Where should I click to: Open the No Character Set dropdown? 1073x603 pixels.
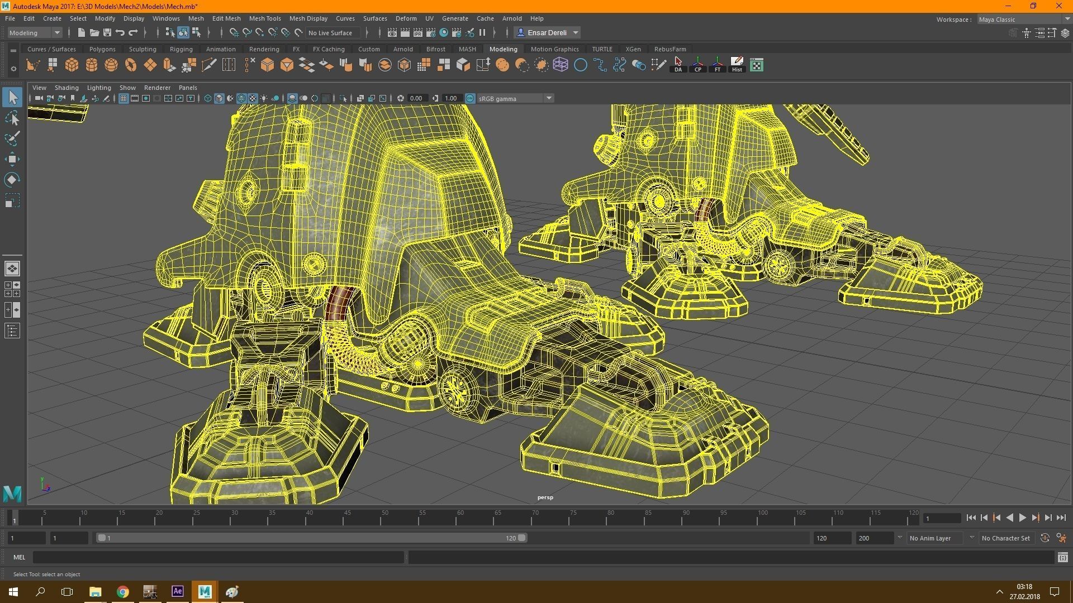click(x=1006, y=538)
